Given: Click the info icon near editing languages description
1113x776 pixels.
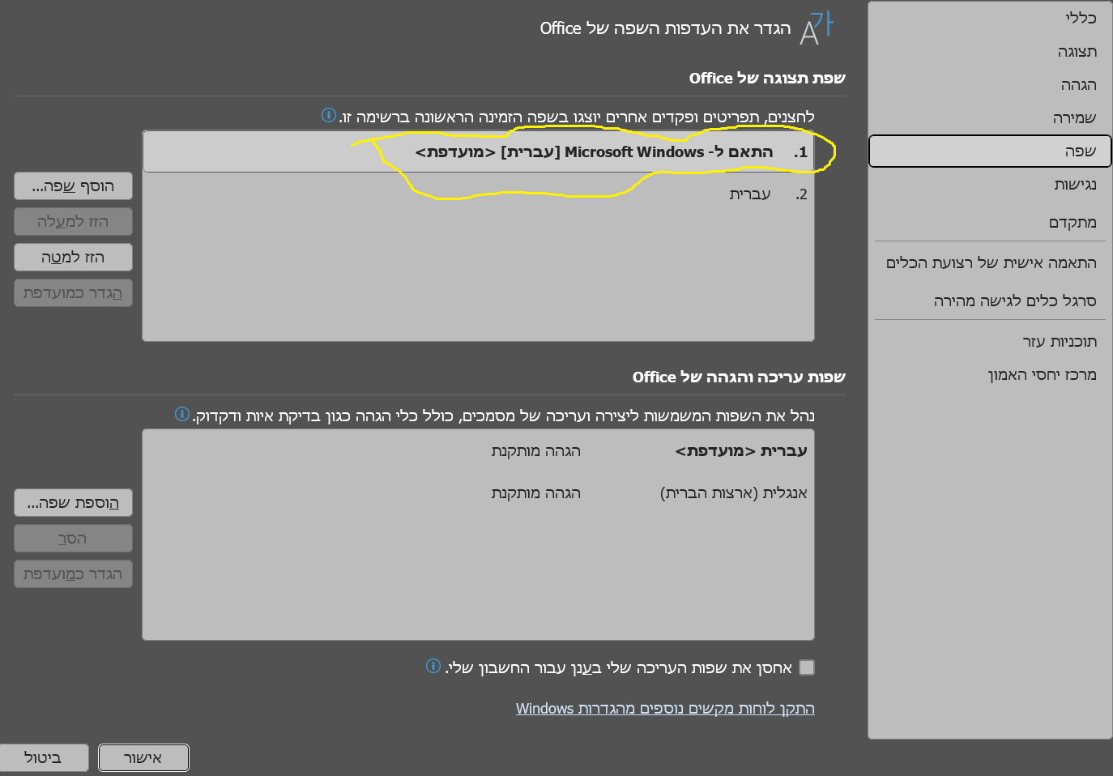Looking at the screenshot, I should [x=181, y=414].
